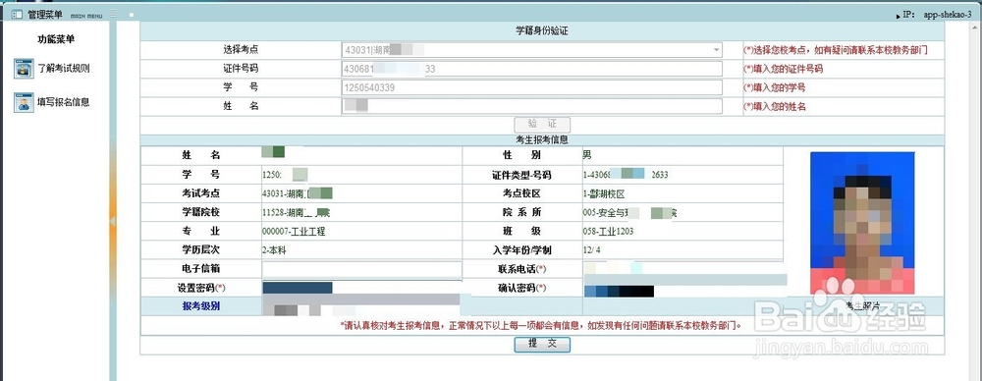Click the 证件号码 input field
The height and width of the screenshot is (381, 982).
pyautogui.click(x=531, y=69)
